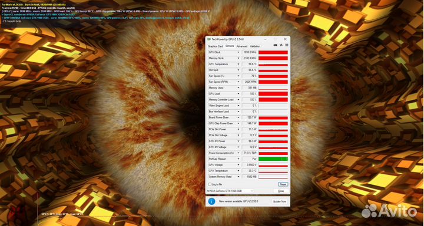Expand the Fan Speed (RPM) dropdown
The image size is (424, 226).
coord(238,82)
